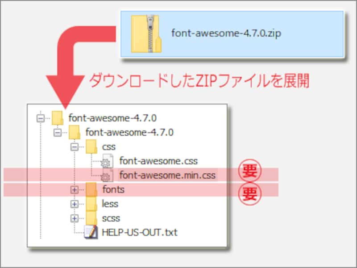Select the scss tree label
357x268 pixels.
pos(111,218)
